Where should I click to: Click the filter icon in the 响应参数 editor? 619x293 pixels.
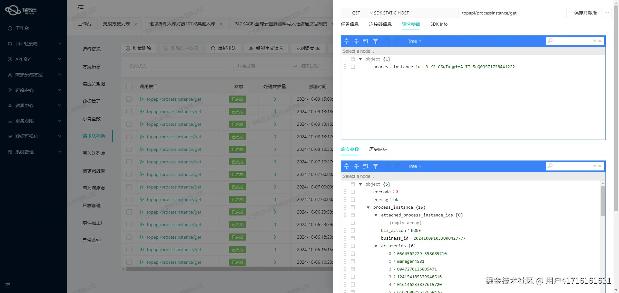pos(376,166)
